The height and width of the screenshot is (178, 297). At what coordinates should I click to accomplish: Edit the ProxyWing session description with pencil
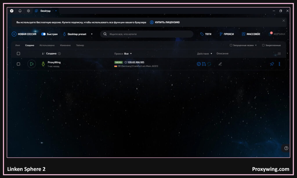click(x=220, y=64)
